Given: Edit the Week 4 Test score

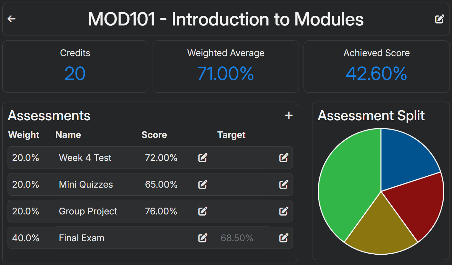Looking at the screenshot, I should click(202, 158).
